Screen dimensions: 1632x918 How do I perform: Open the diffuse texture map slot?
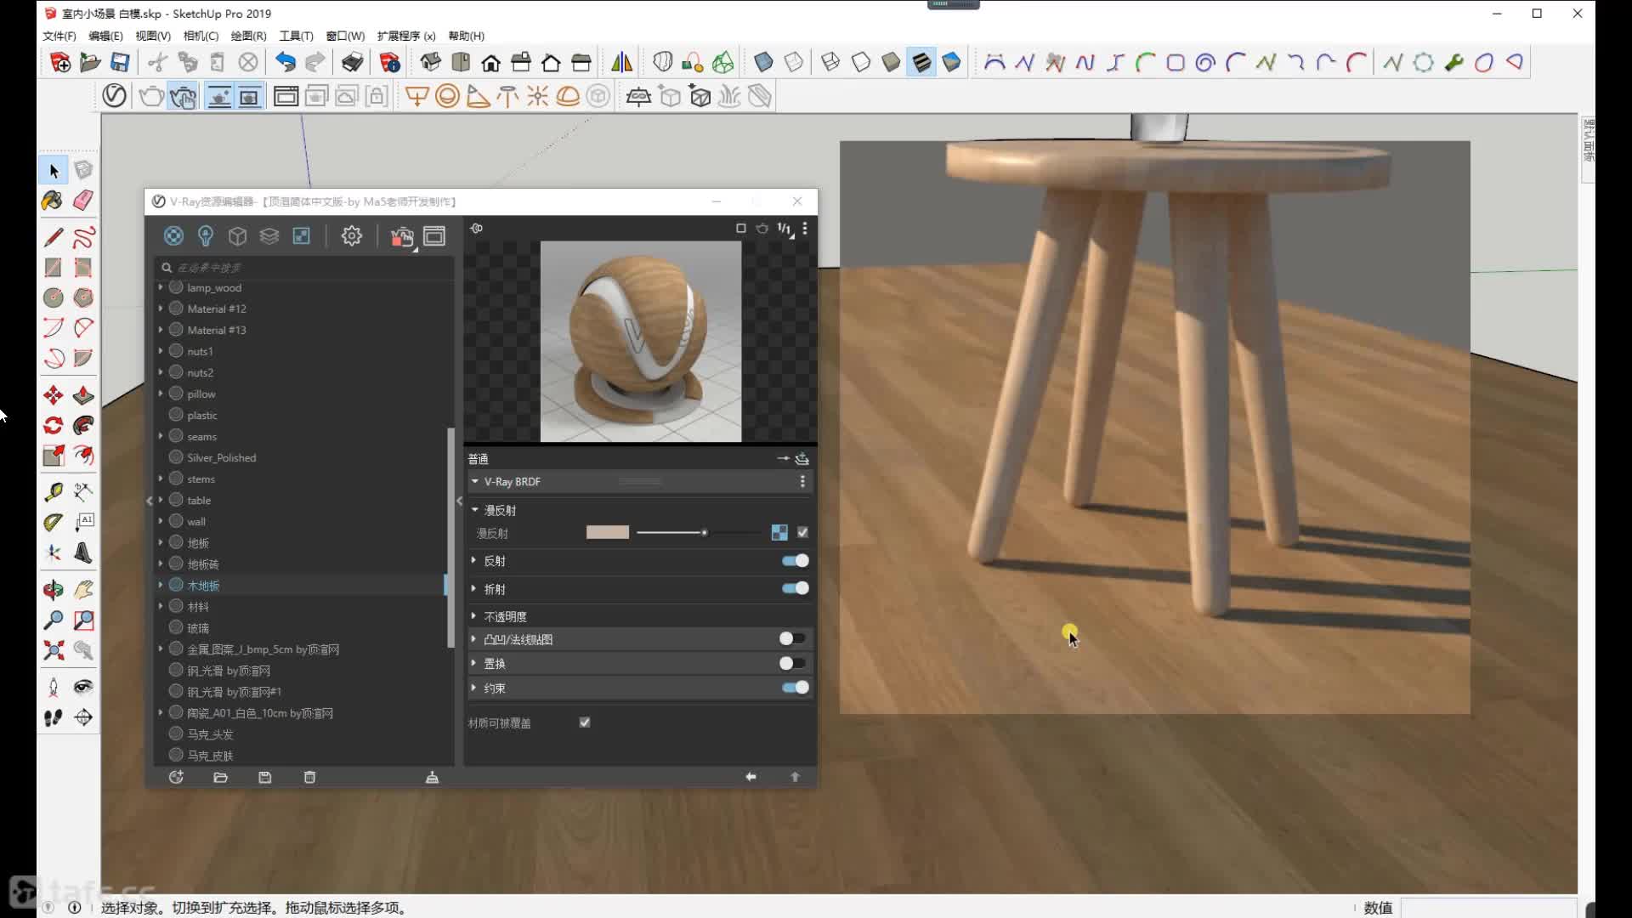[x=779, y=532]
